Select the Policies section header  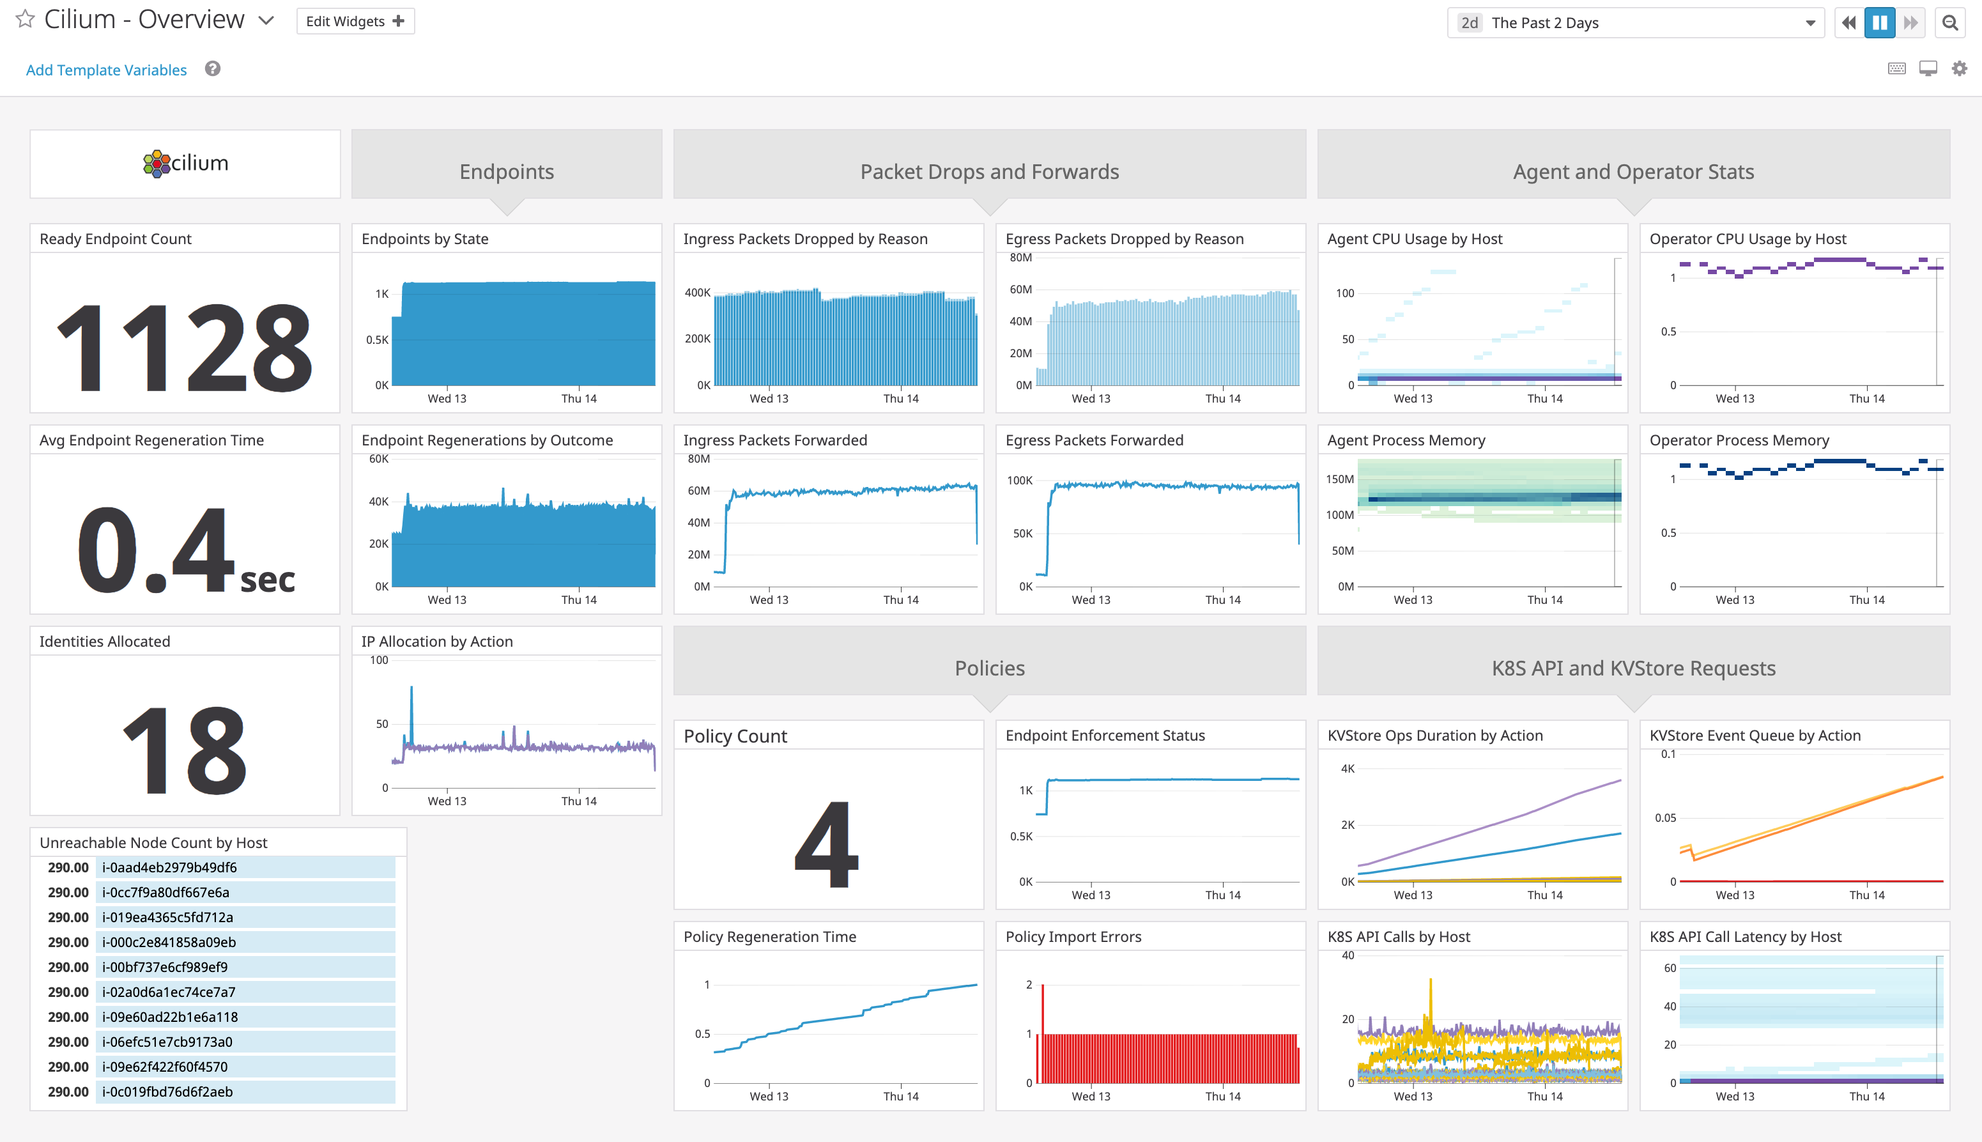(x=988, y=667)
